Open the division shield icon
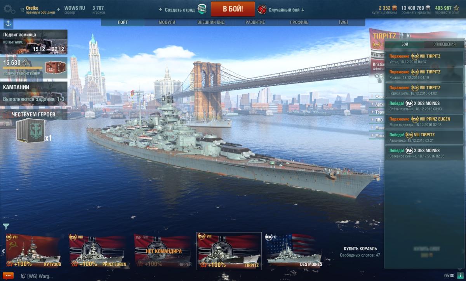The width and height of the screenshot is (466, 281). (x=202, y=9)
